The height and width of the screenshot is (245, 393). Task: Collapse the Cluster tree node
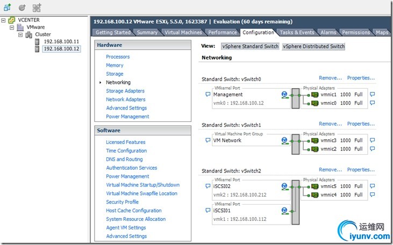coord(21,34)
